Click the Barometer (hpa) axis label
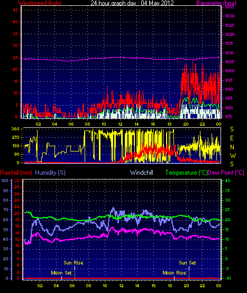 (x=216, y=3)
